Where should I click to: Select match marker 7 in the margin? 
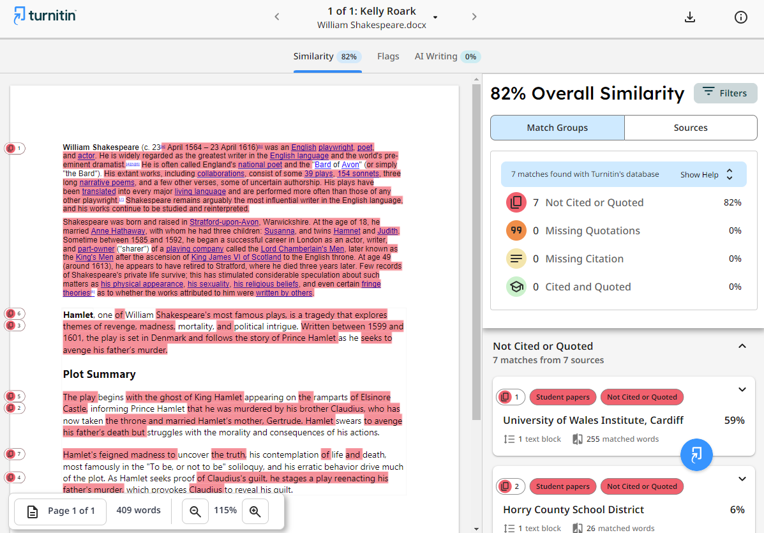(x=14, y=454)
